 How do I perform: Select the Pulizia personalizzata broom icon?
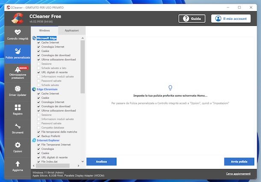[x=18, y=51]
